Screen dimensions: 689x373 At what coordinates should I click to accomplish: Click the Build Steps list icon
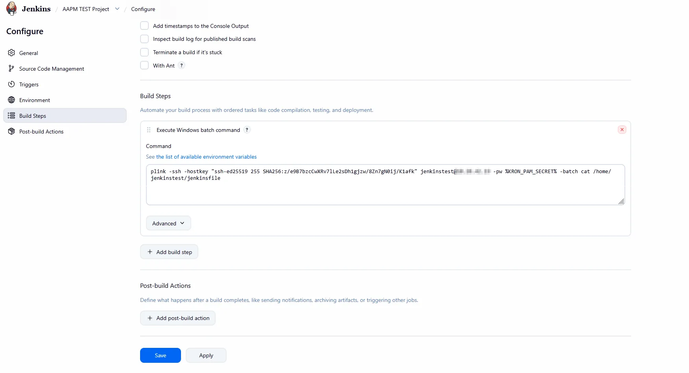[11, 115]
